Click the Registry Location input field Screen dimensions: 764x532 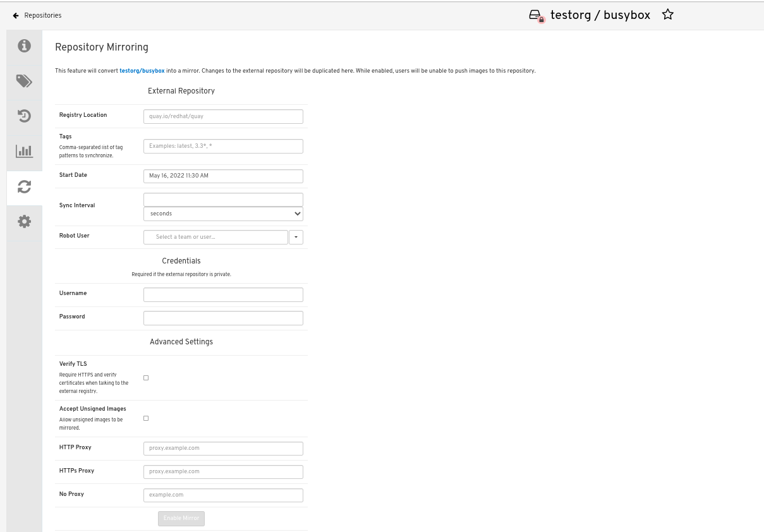pos(223,116)
